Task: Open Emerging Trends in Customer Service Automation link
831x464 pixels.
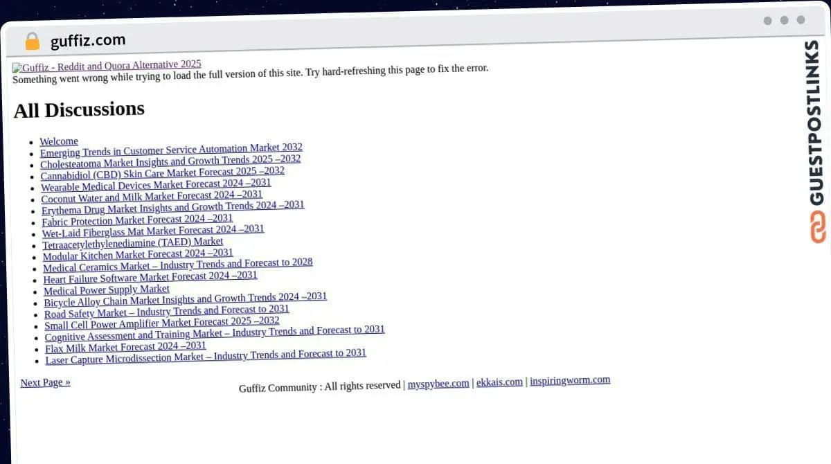Action: click(171, 150)
